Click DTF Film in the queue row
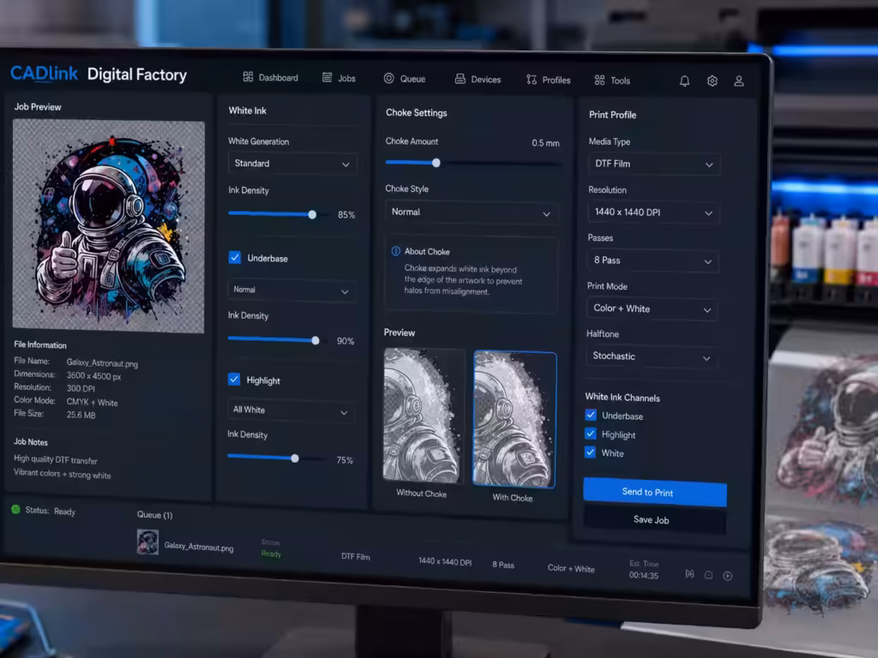This screenshot has width=878, height=658. click(356, 557)
